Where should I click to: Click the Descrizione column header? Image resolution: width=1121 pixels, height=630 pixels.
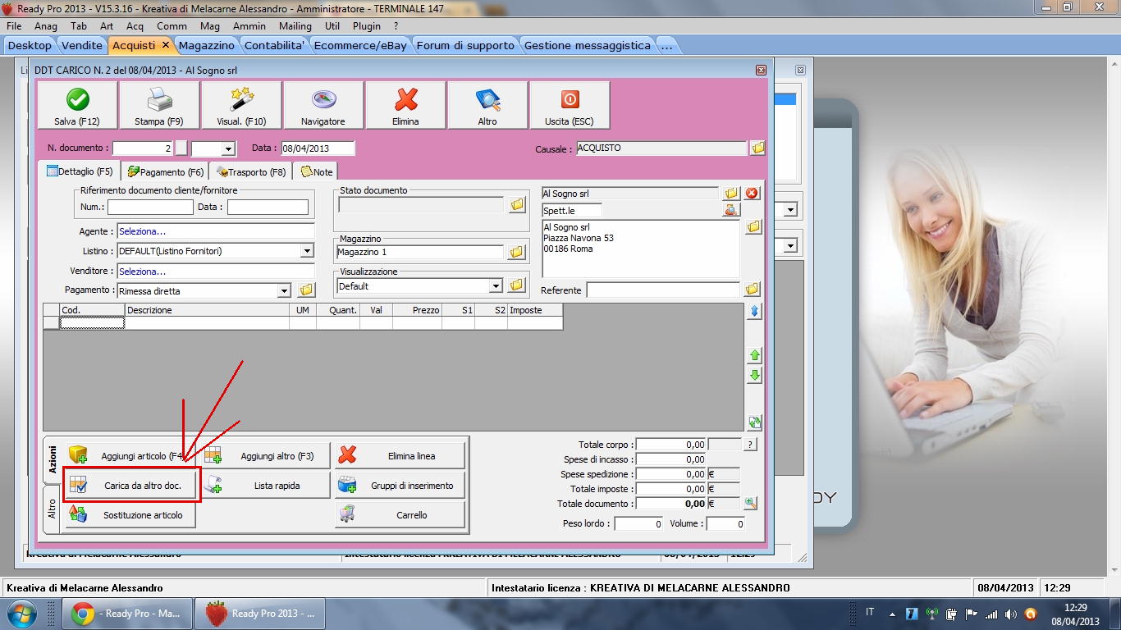pos(207,310)
